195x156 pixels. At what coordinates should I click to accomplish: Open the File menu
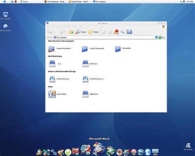[x=48, y=27]
